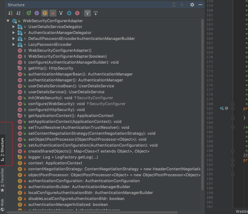
Task: Toggle the code fold marker on line 185
Action: coord(233,127)
